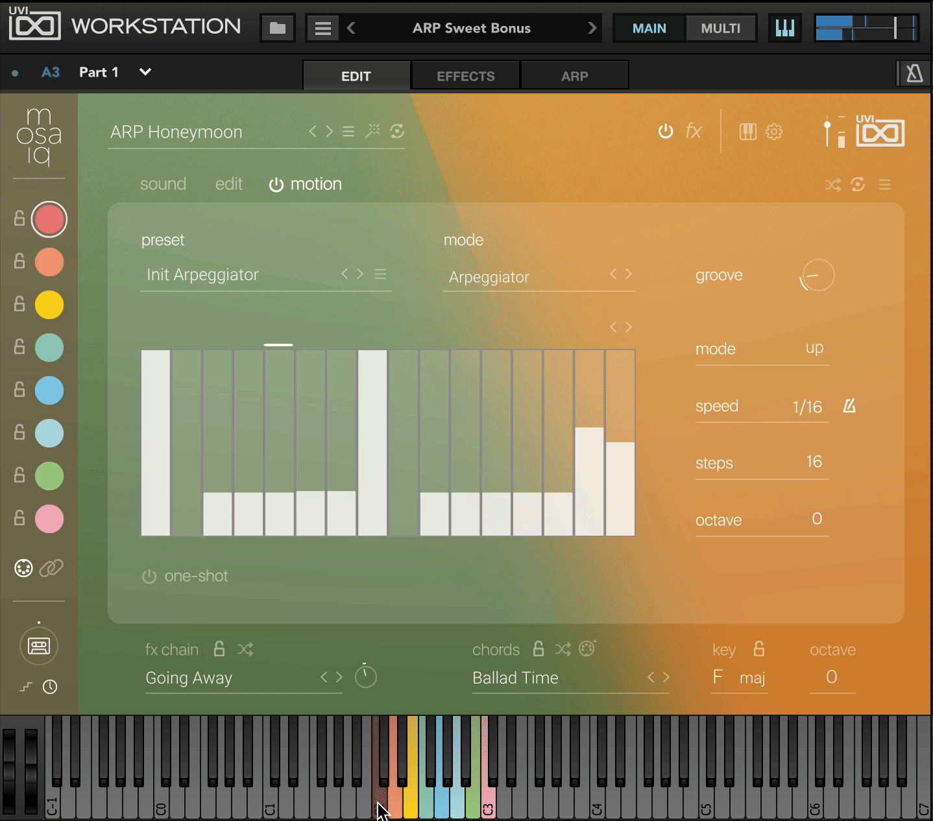Open the file browser folder icon

(x=278, y=28)
